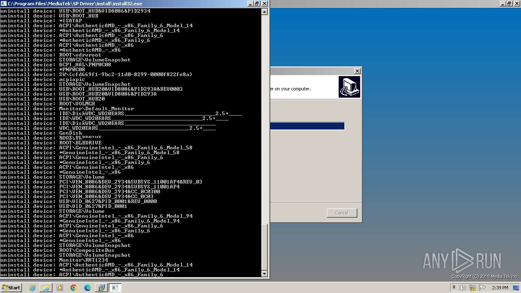The height and width of the screenshot is (293, 521).
Task: Open Windows Media Player taskbar icon
Action: point(60,288)
